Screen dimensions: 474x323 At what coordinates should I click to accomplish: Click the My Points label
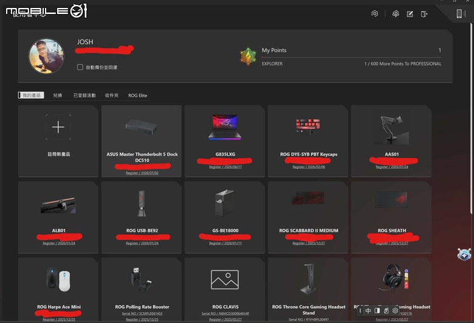tap(274, 50)
